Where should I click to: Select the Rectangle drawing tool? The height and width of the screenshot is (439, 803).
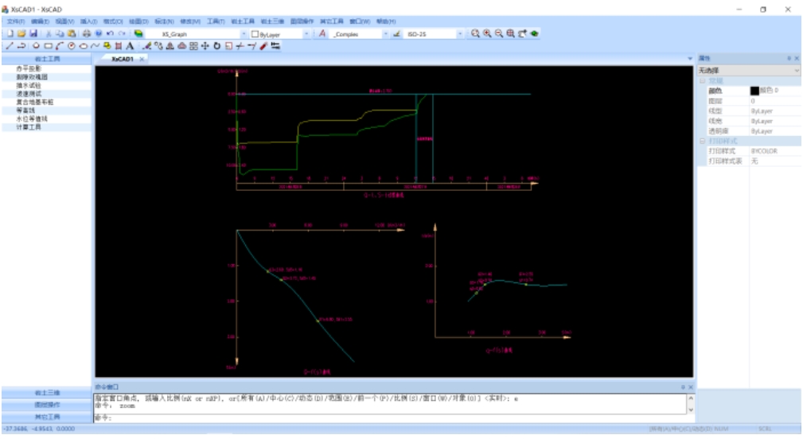coord(48,46)
